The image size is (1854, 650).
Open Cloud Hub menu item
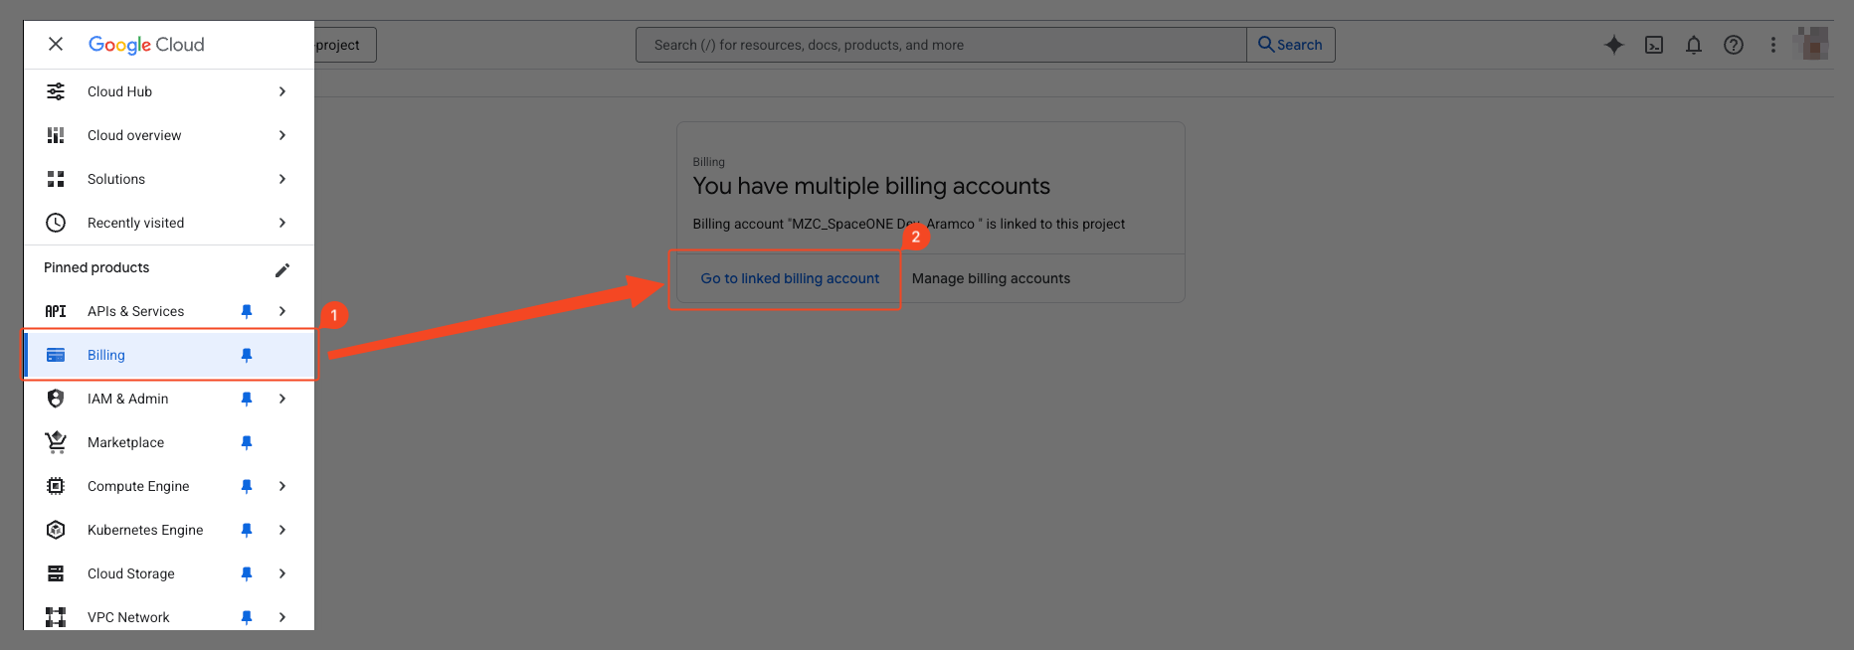[x=169, y=91]
